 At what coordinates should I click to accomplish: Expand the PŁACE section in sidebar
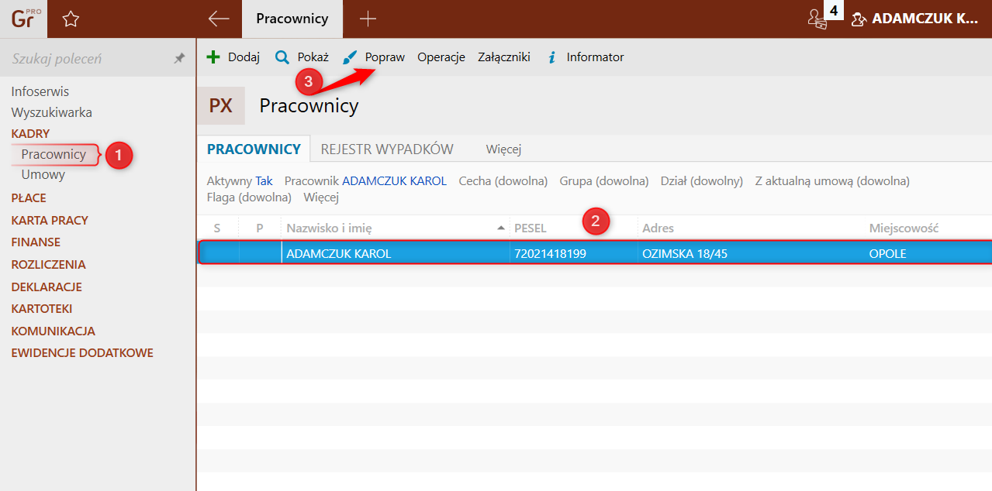click(29, 197)
